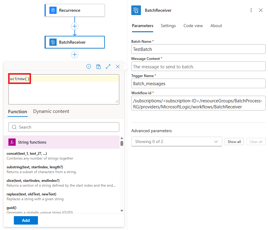This screenshot has width=268, height=230.
Task: Click the Workflow id input field
Action: (198, 103)
